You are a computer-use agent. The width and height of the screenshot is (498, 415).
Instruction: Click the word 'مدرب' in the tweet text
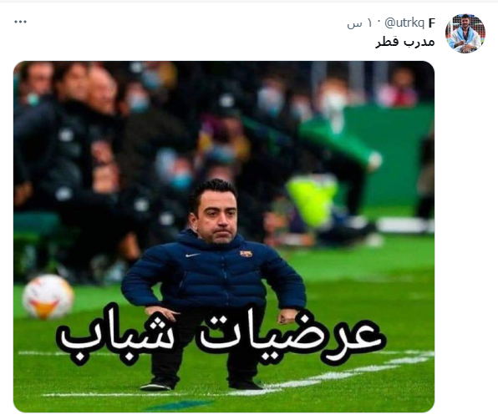pos(419,42)
